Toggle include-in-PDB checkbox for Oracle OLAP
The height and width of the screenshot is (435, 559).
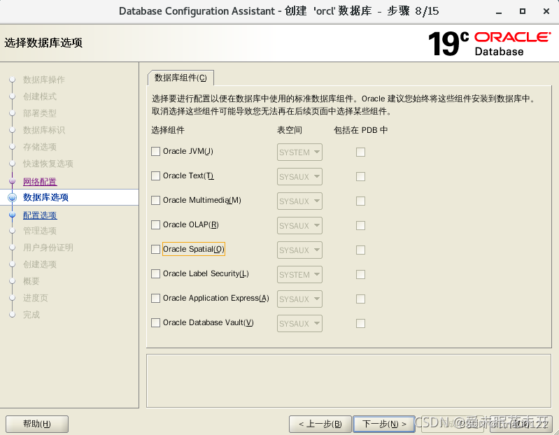pyautogui.click(x=360, y=226)
